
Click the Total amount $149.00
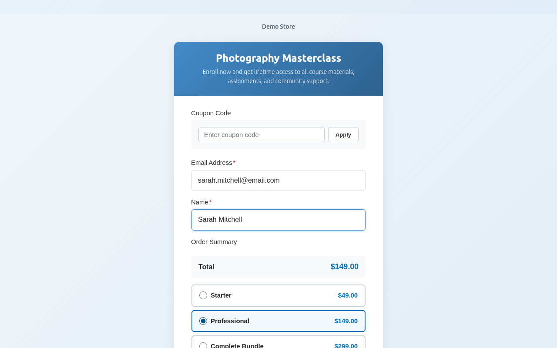pyautogui.click(x=344, y=267)
